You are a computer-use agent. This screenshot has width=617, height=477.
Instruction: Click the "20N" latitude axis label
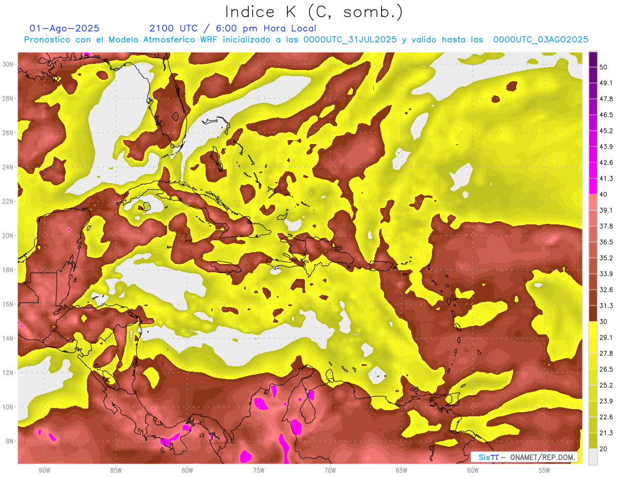[9, 235]
